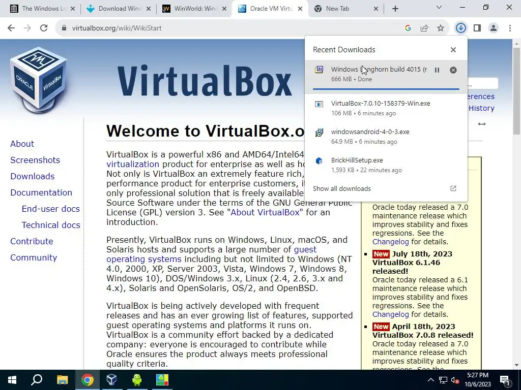Open the Windows Start menu
Viewport: 521px width, 390px height.
click(12, 380)
